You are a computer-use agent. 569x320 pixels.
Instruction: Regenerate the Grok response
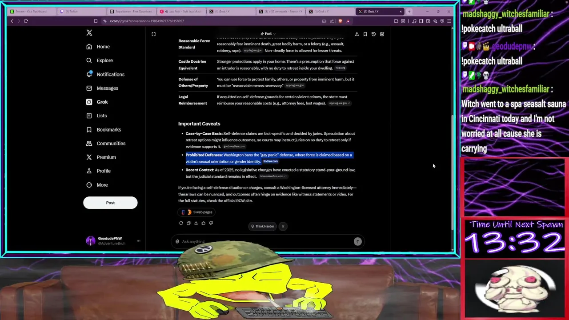tap(181, 223)
